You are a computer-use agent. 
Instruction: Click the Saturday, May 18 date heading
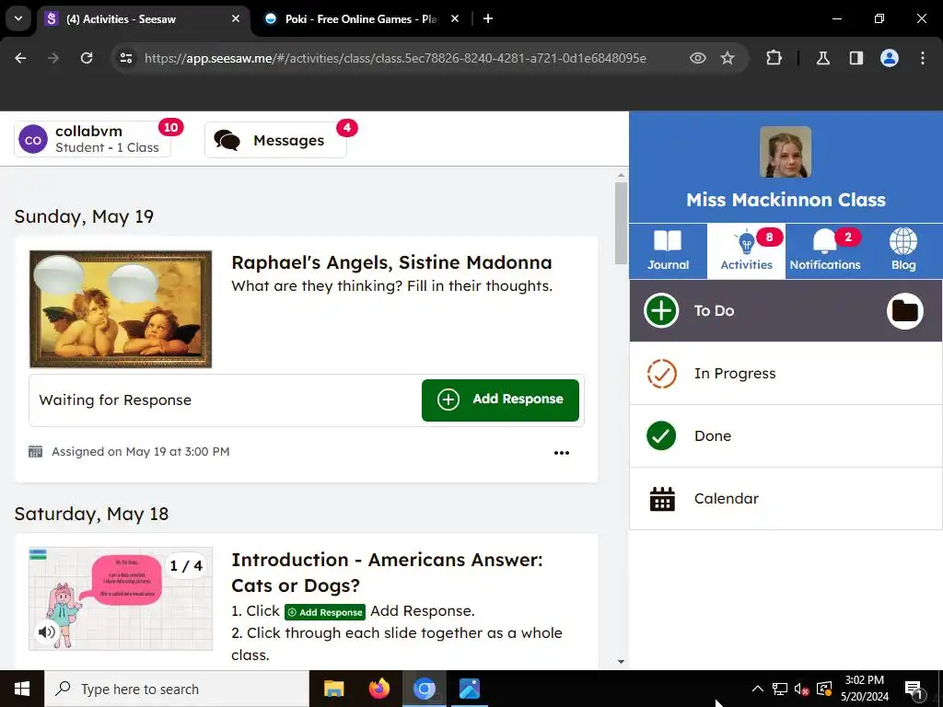[x=91, y=514]
